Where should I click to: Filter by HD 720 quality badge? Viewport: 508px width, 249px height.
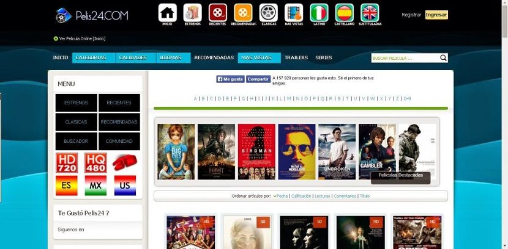click(67, 162)
